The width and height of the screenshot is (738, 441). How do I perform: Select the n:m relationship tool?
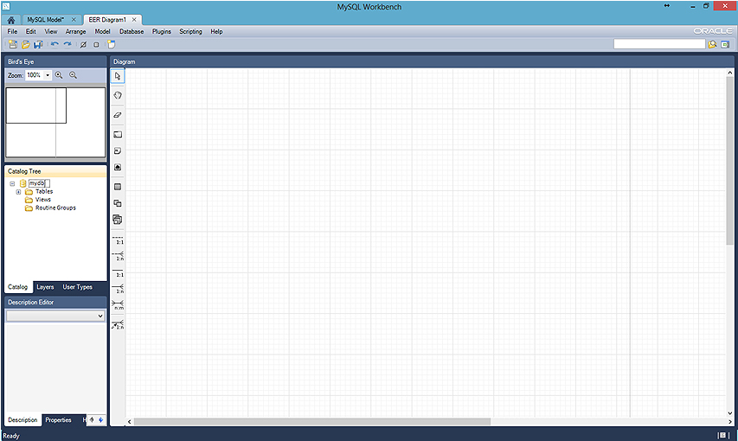pyautogui.click(x=118, y=304)
